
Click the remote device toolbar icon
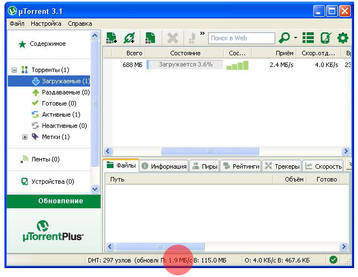(x=326, y=38)
